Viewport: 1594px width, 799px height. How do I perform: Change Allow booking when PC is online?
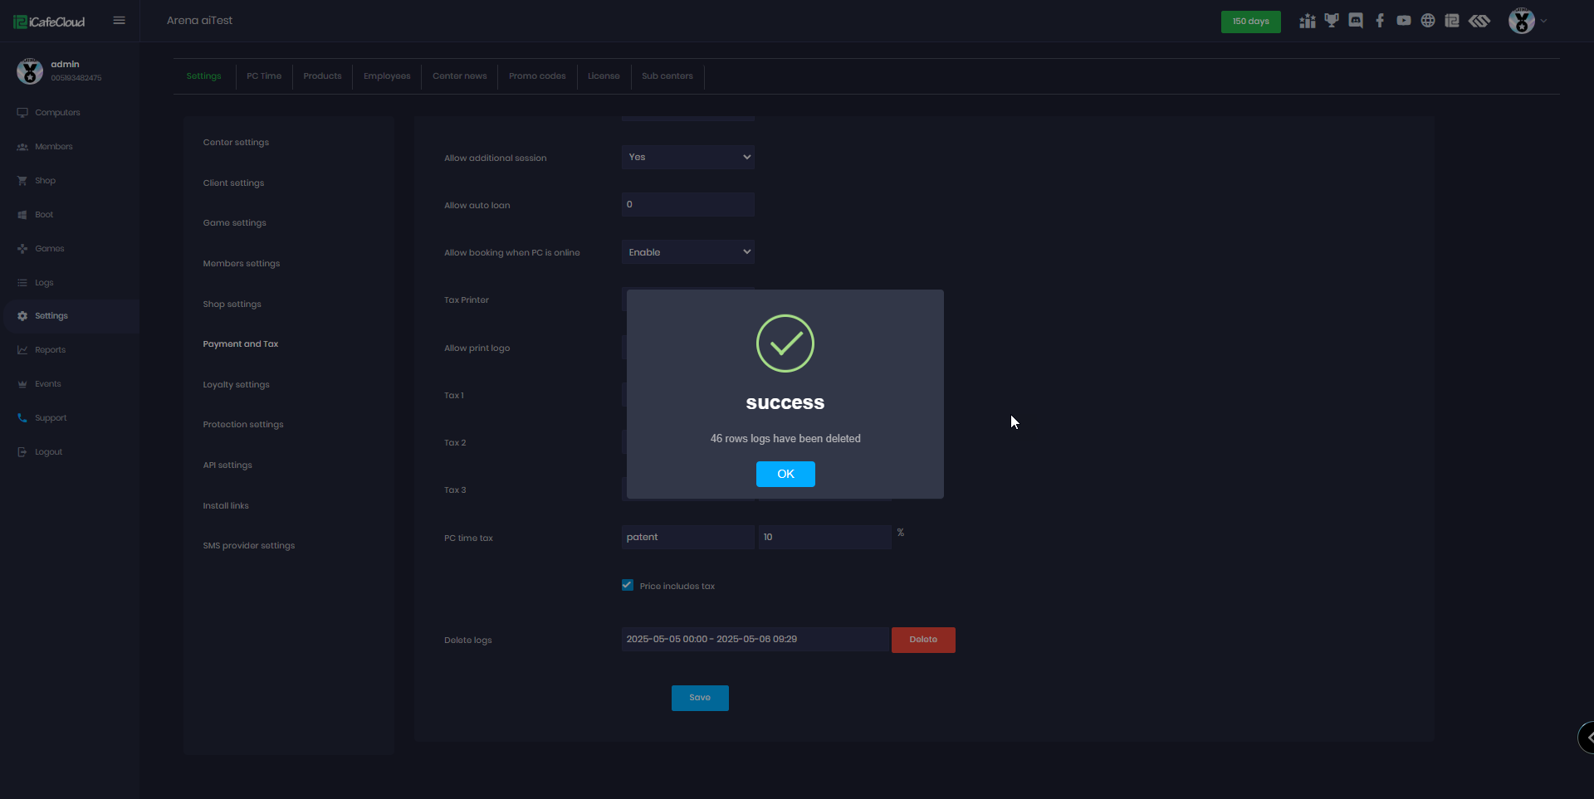[x=687, y=251]
